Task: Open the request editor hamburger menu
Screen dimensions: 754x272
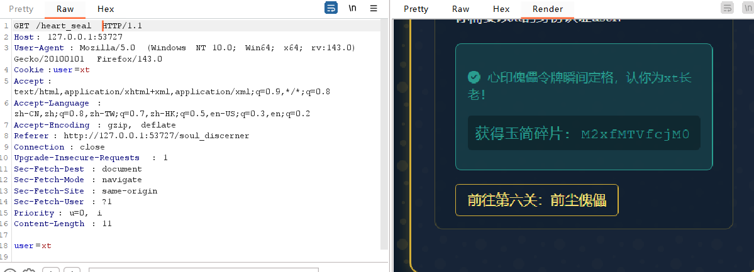Action: pyautogui.click(x=374, y=8)
